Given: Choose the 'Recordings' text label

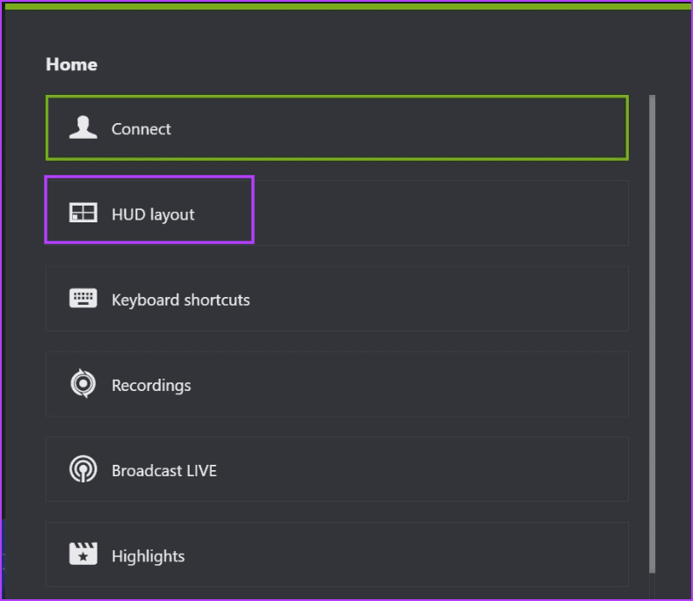Looking at the screenshot, I should coord(151,385).
